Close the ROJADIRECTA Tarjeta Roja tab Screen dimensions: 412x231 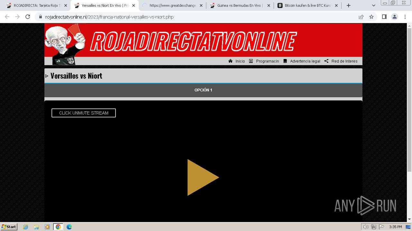pos(66,5)
